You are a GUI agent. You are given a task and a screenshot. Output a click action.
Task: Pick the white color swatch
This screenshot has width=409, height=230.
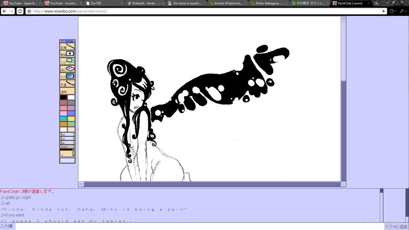[x=71, y=98]
